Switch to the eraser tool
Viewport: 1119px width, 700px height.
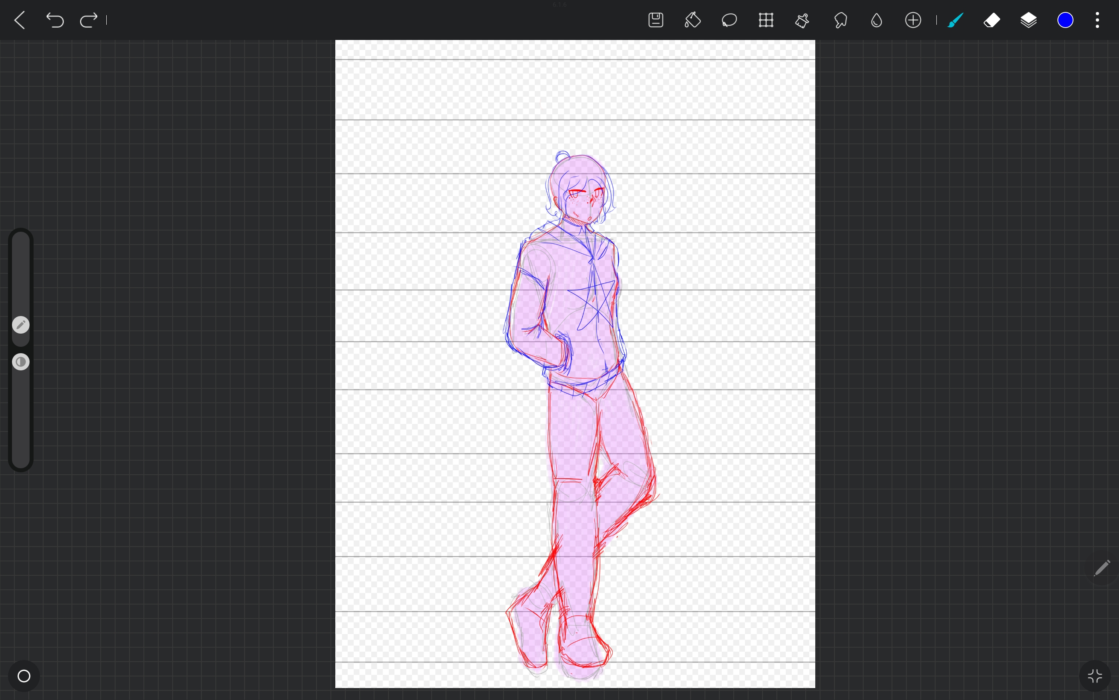coord(992,20)
